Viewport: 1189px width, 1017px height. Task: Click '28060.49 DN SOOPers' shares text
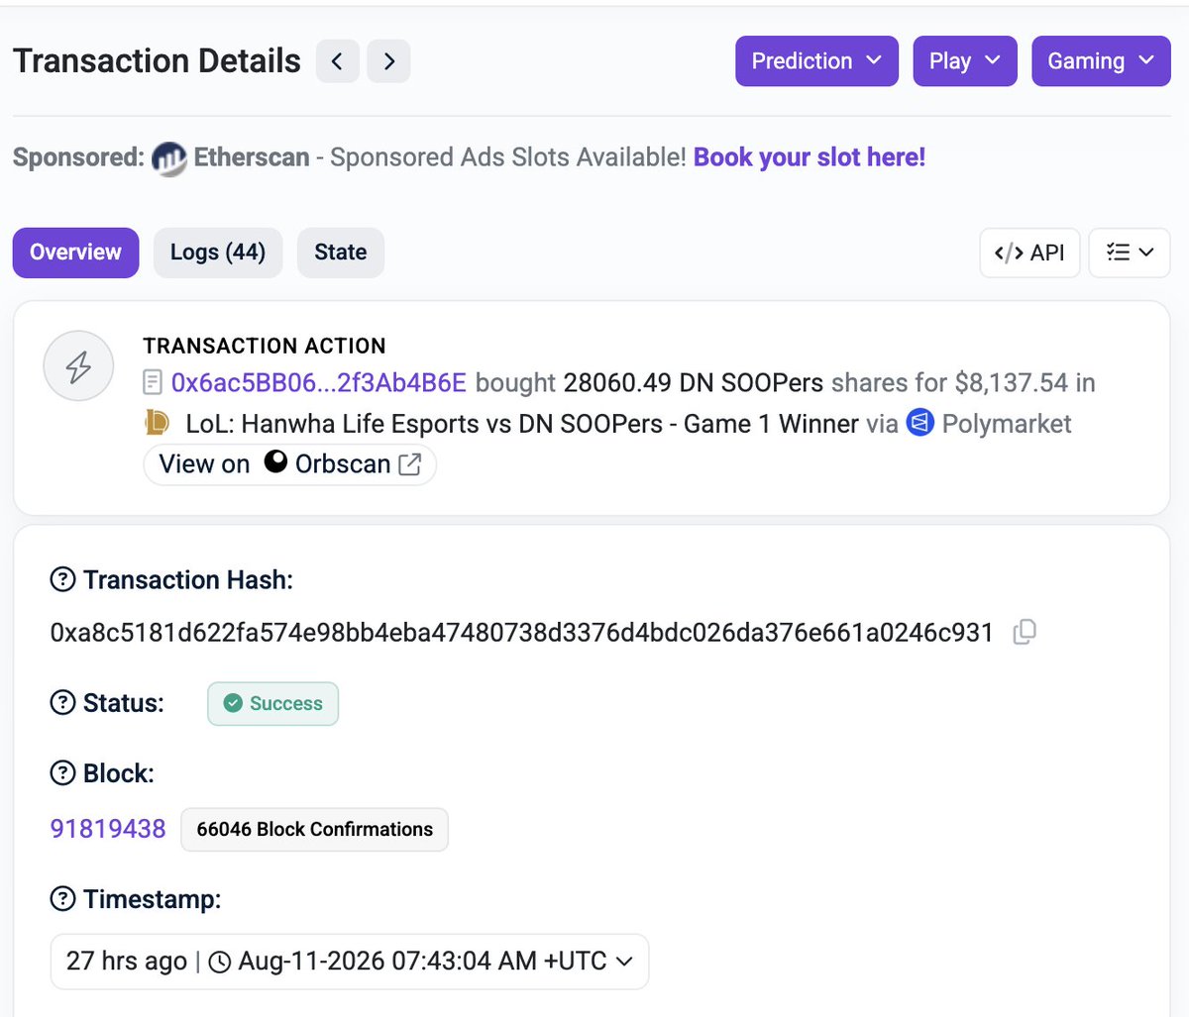694,382
